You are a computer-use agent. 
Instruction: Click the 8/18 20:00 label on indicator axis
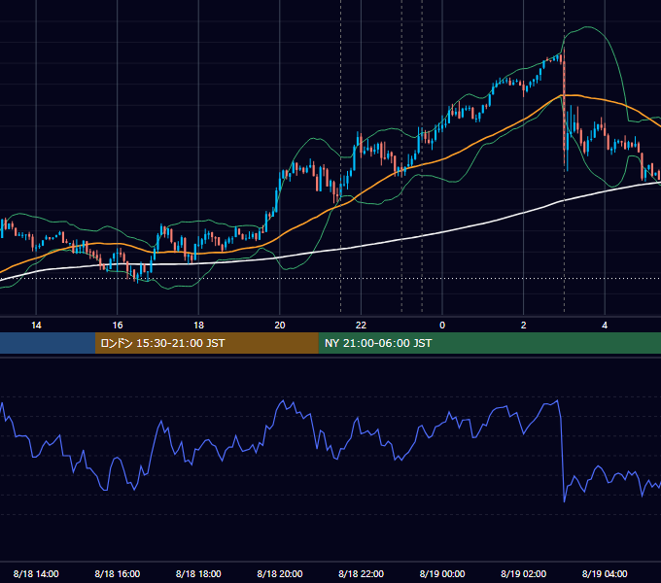pos(280,573)
